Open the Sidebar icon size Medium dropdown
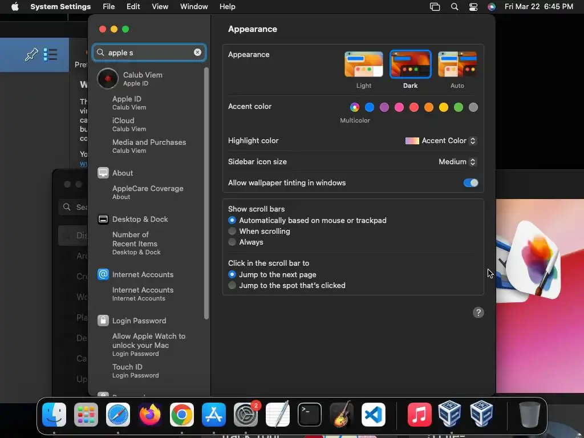Image resolution: width=584 pixels, height=438 pixels. (x=457, y=161)
